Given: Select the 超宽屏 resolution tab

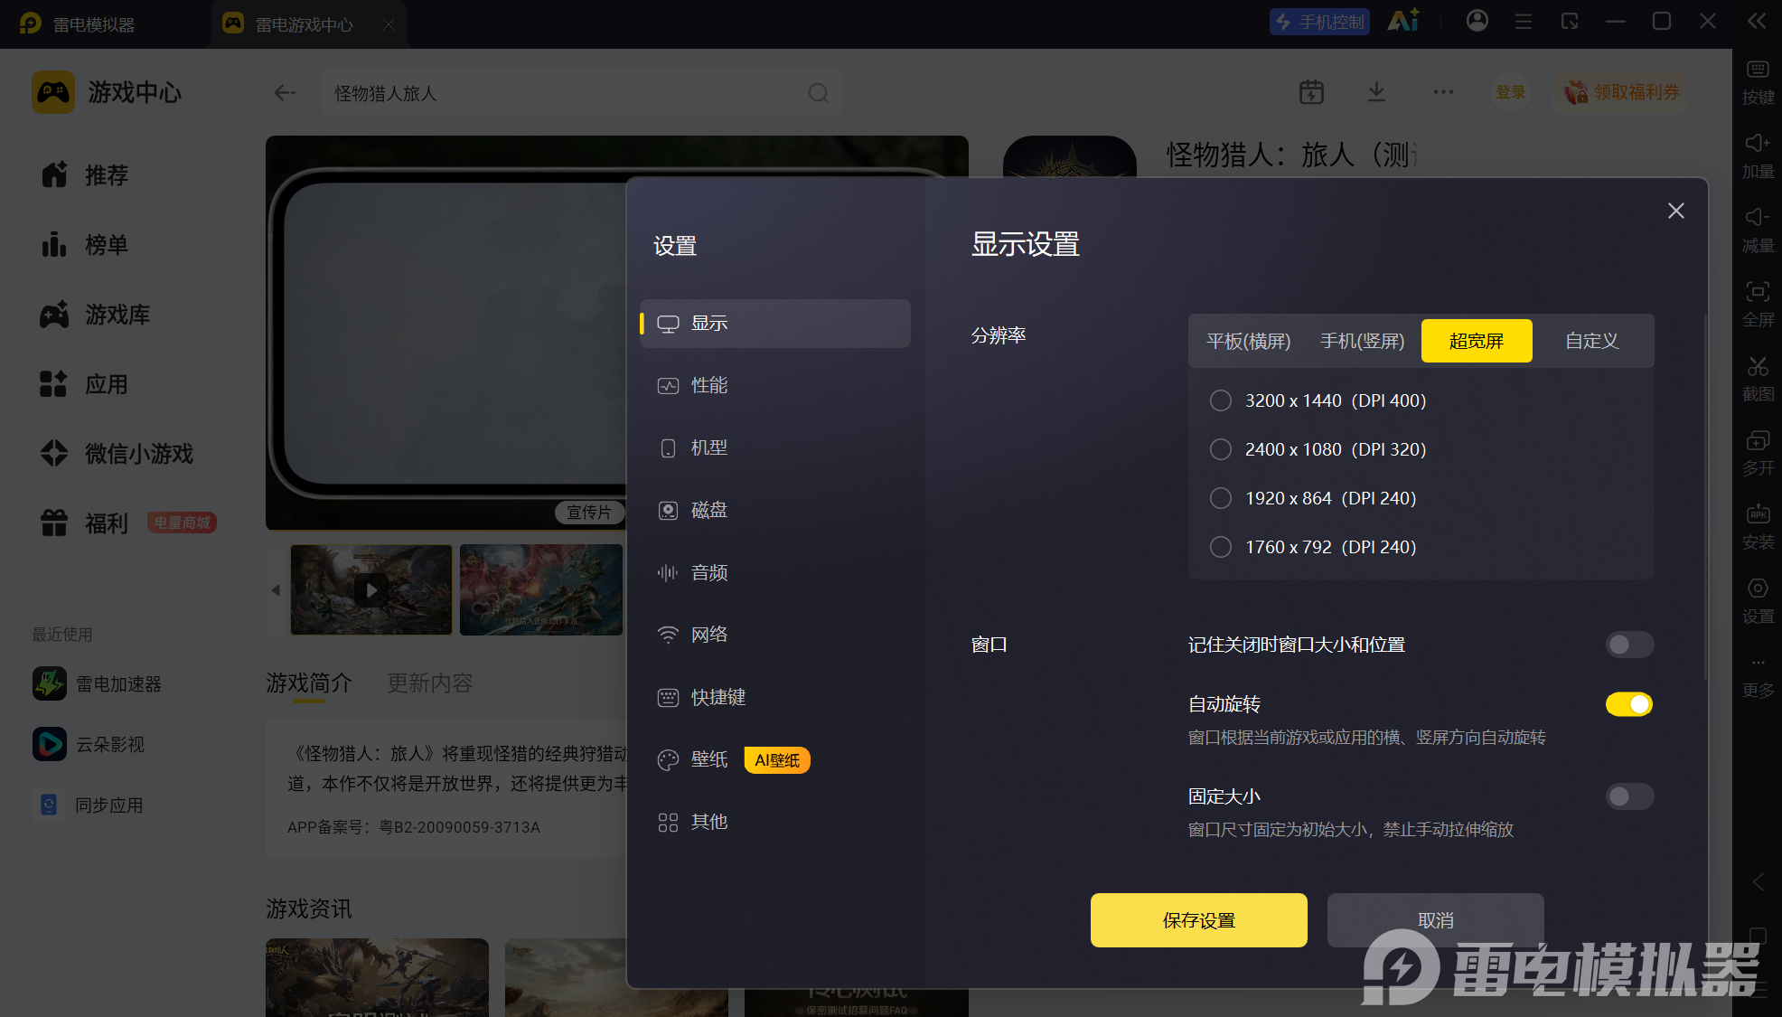Looking at the screenshot, I should tap(1477, 341).
